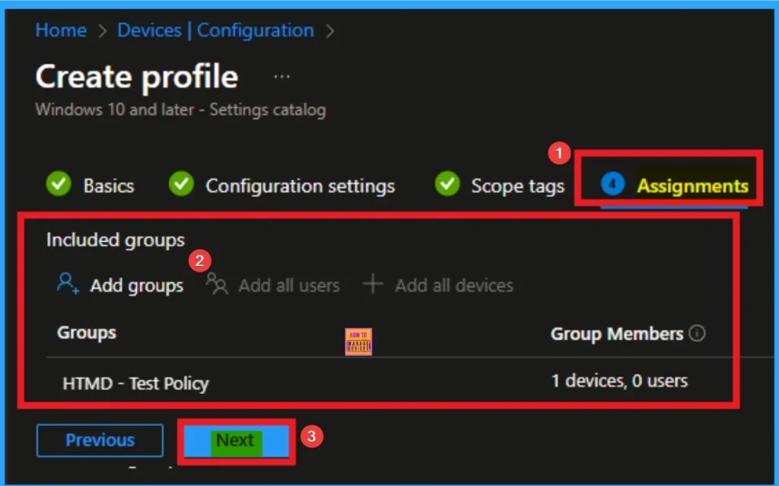The height and width of the screenshot is (486, 779).
Task: Click the info icon beside Group Members
Action: (696, 334)
